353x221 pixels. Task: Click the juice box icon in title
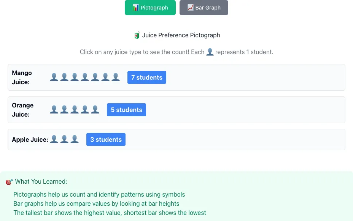[137, 35]
